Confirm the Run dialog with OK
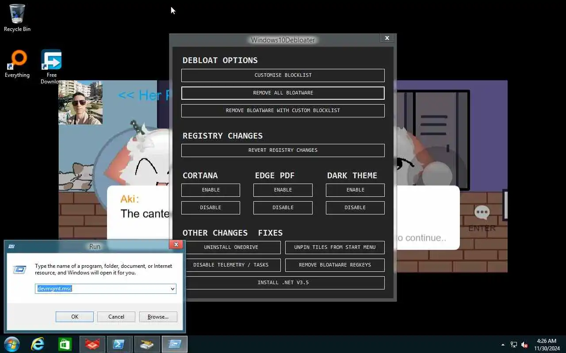Image resolution: width=566 pixels, height=353 pixels. click(x=75, y=316)
